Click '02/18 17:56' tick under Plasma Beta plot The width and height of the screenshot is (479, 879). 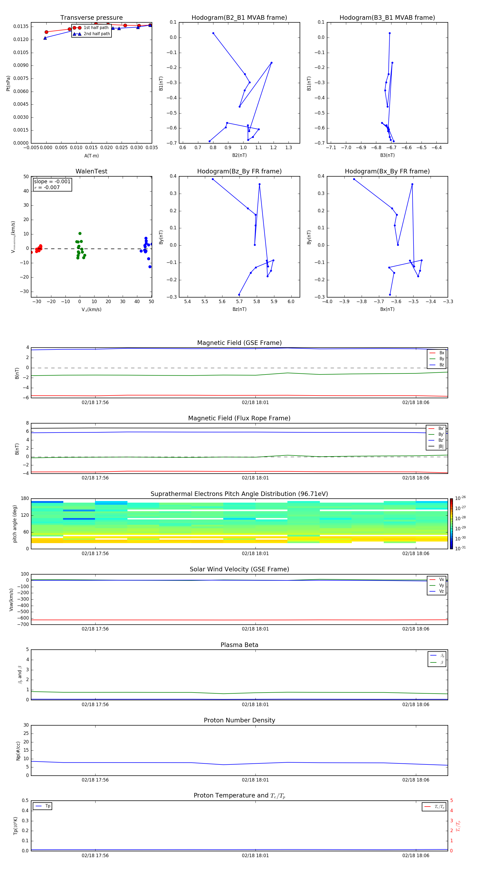[95, 705]
